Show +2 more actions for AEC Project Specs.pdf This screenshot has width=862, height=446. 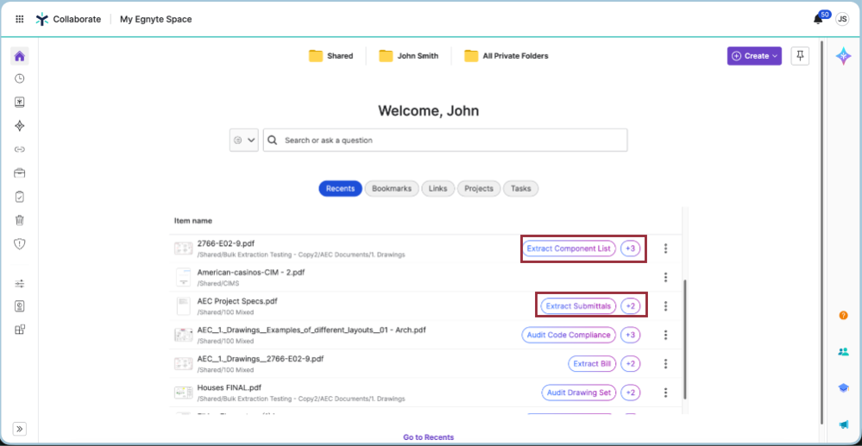(630, 306)
